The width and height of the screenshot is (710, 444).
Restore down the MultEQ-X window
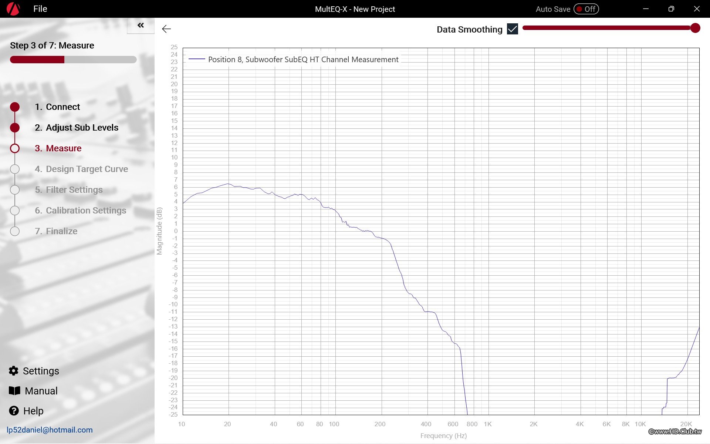click(671, 9)
